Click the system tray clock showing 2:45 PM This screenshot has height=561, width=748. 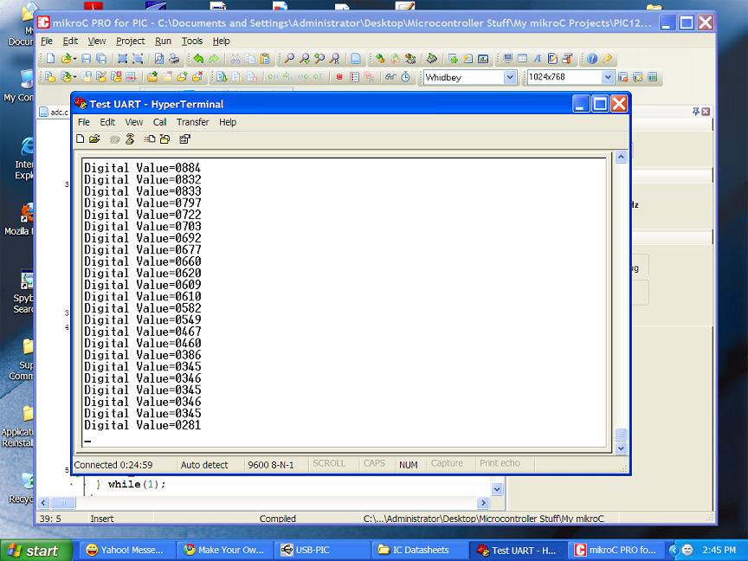[x=719, y=550]
